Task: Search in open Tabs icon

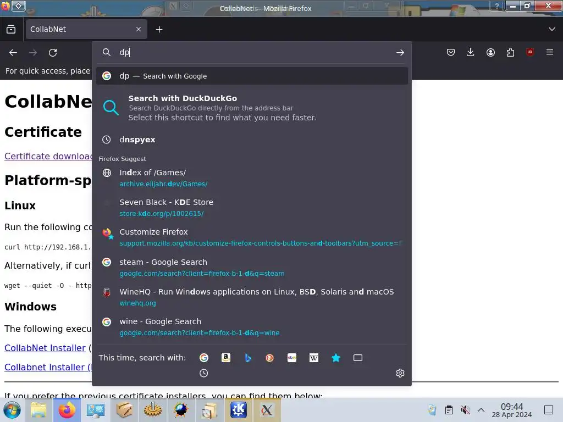Action: [x=358, y=358]
